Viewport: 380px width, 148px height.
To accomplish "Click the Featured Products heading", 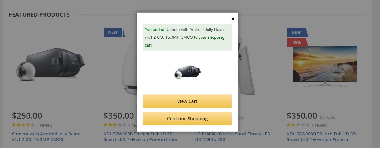I will point(39,15).
